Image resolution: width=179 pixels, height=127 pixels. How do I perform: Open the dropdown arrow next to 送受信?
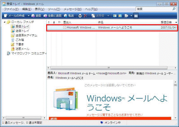[x=108, y=16]
